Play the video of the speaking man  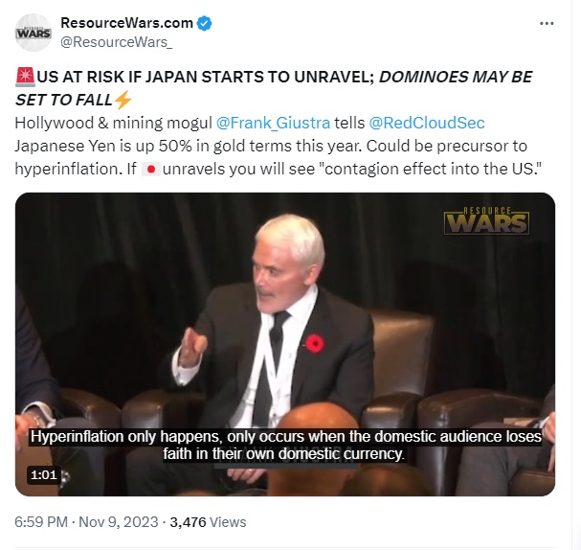(285, 344)
